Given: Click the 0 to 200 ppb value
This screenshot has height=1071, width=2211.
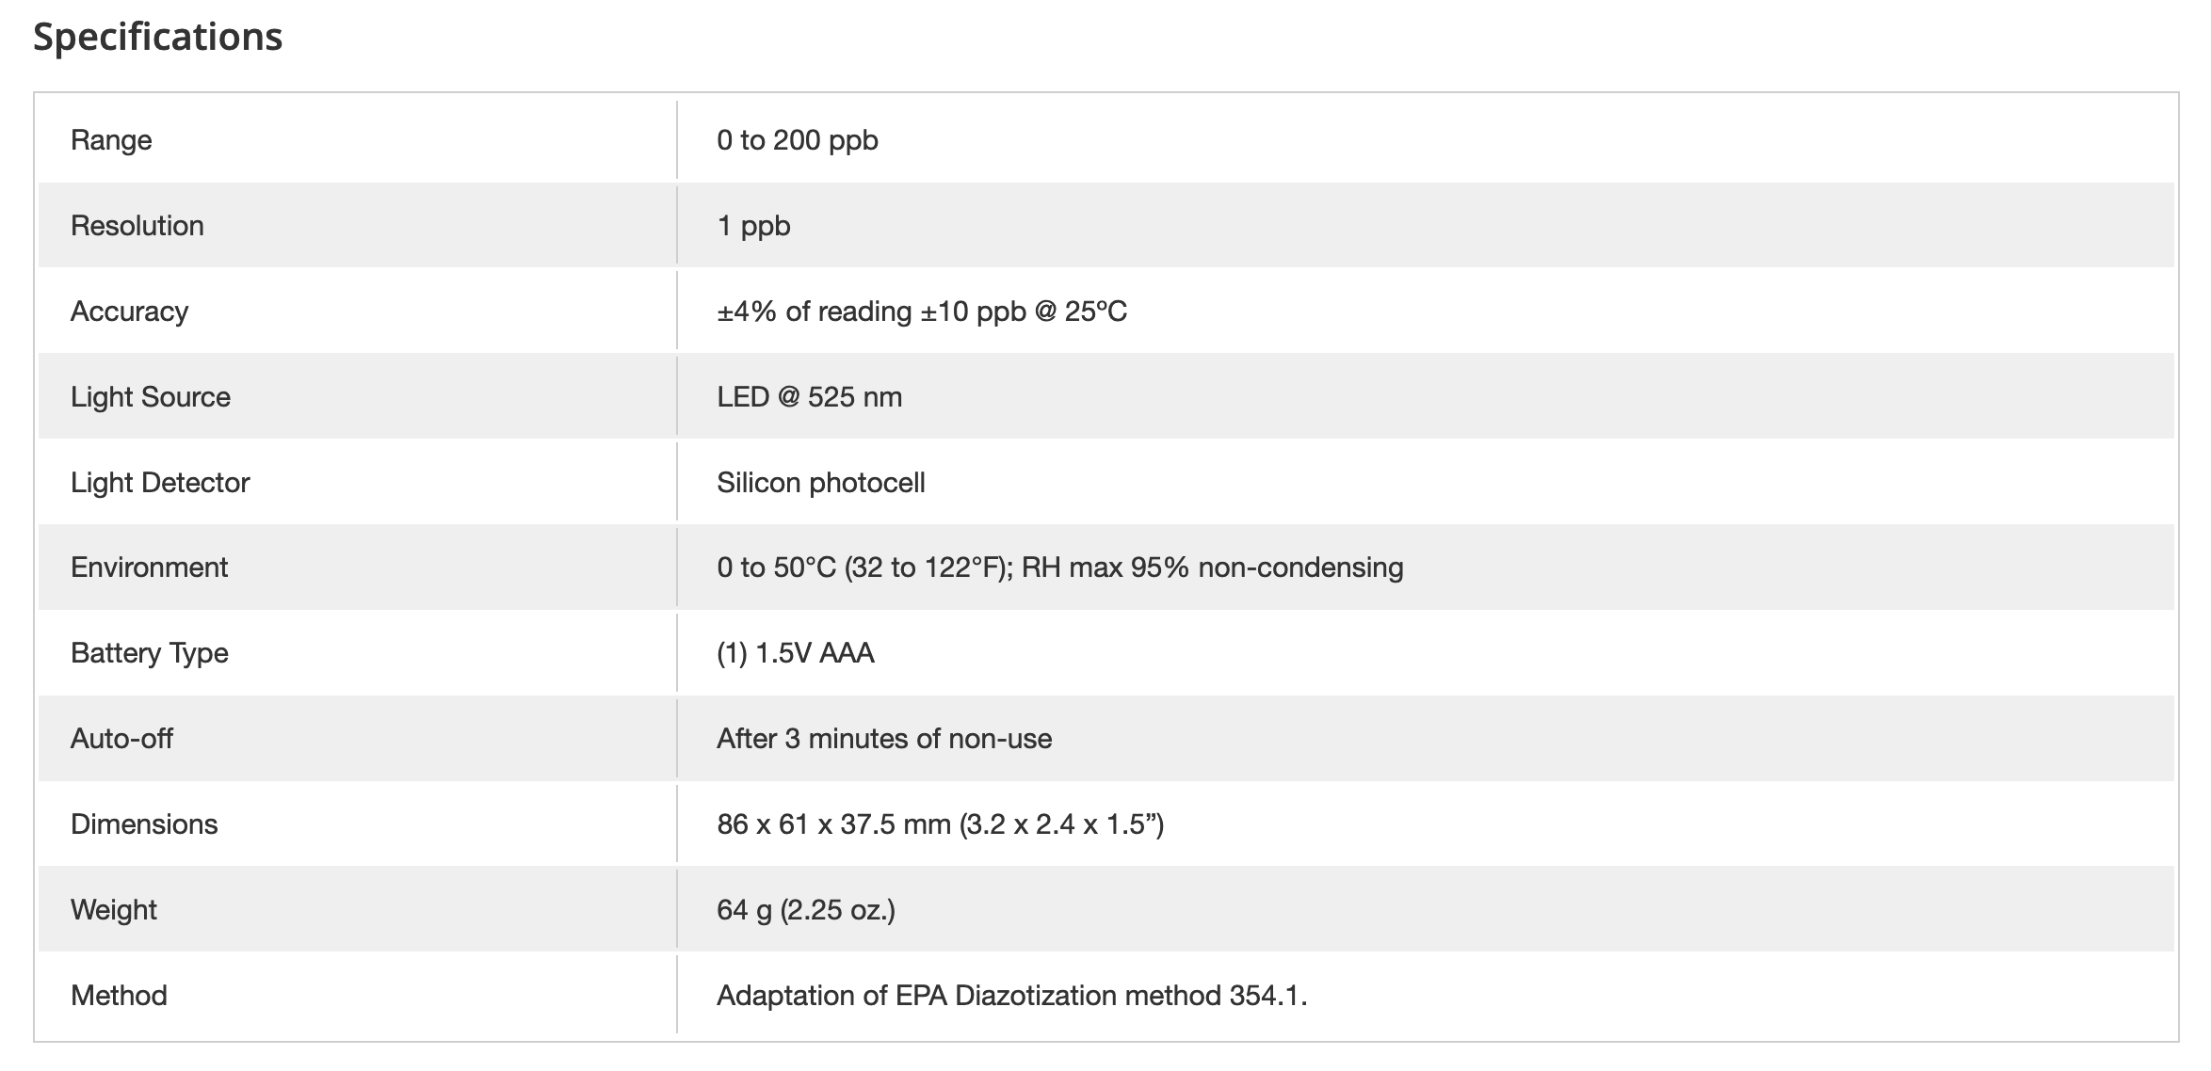Looking at the screenshot, I should (x=798, y=140).
